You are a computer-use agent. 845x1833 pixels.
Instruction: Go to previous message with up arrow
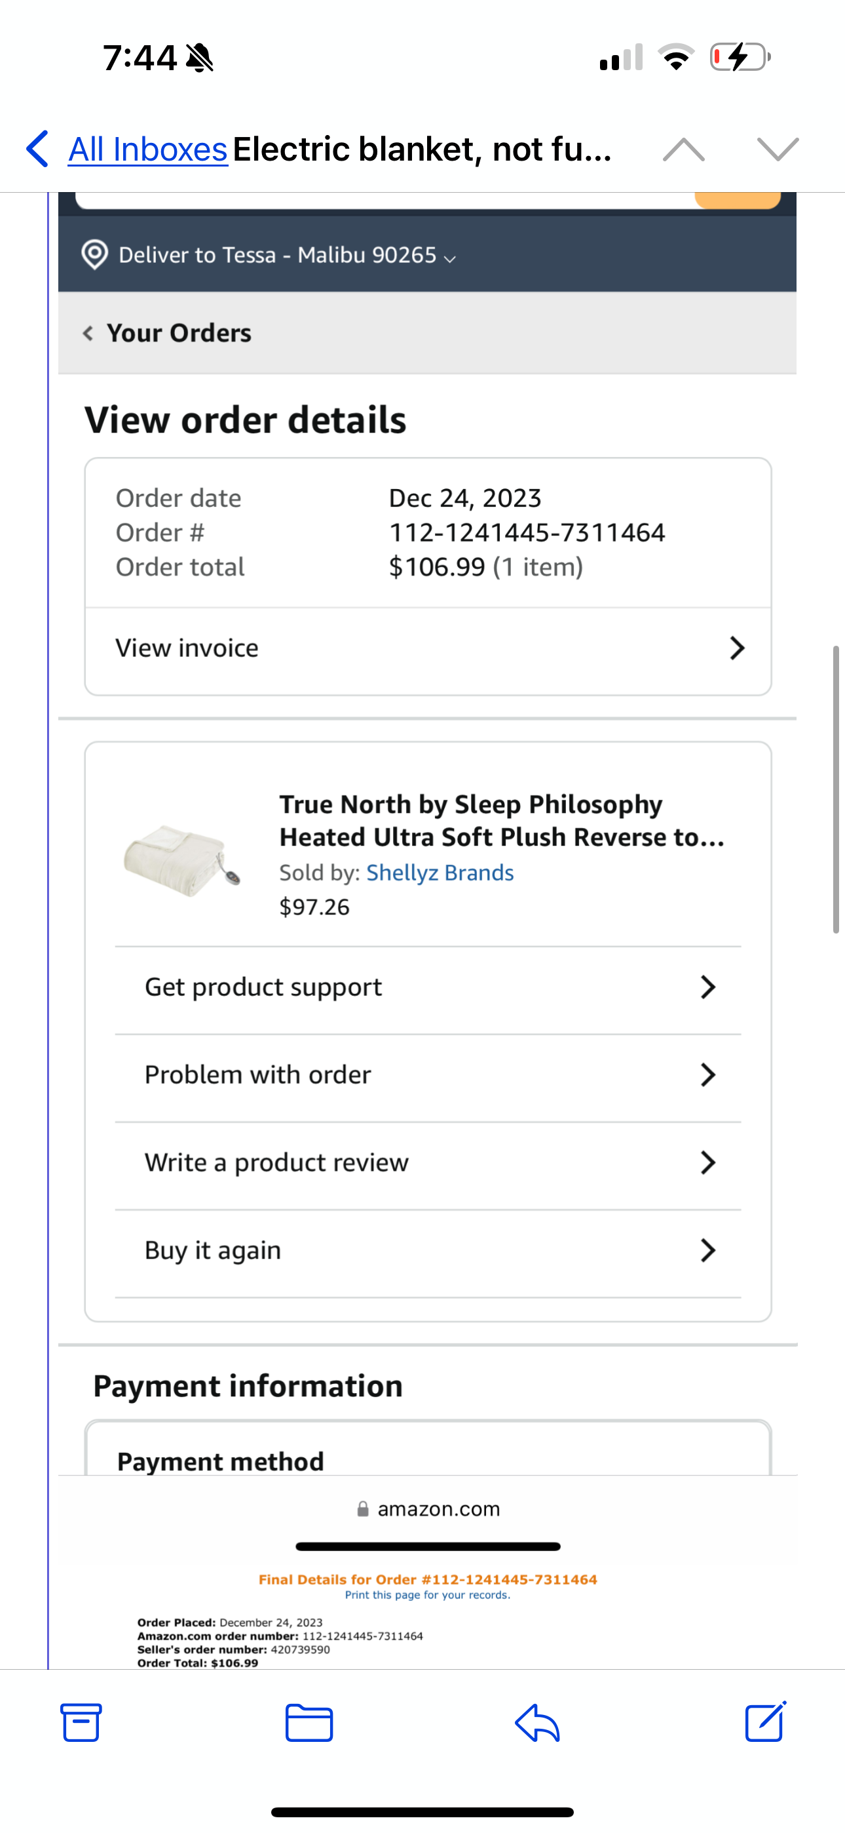(684, 149)
